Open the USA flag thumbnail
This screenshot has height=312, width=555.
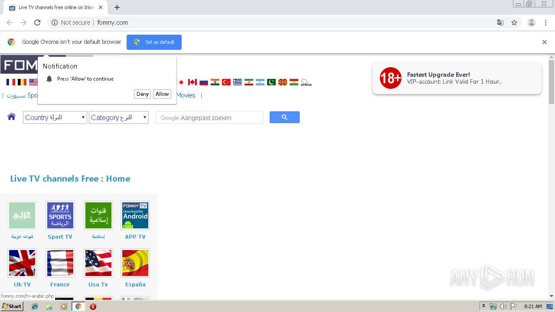click(98, 263)
